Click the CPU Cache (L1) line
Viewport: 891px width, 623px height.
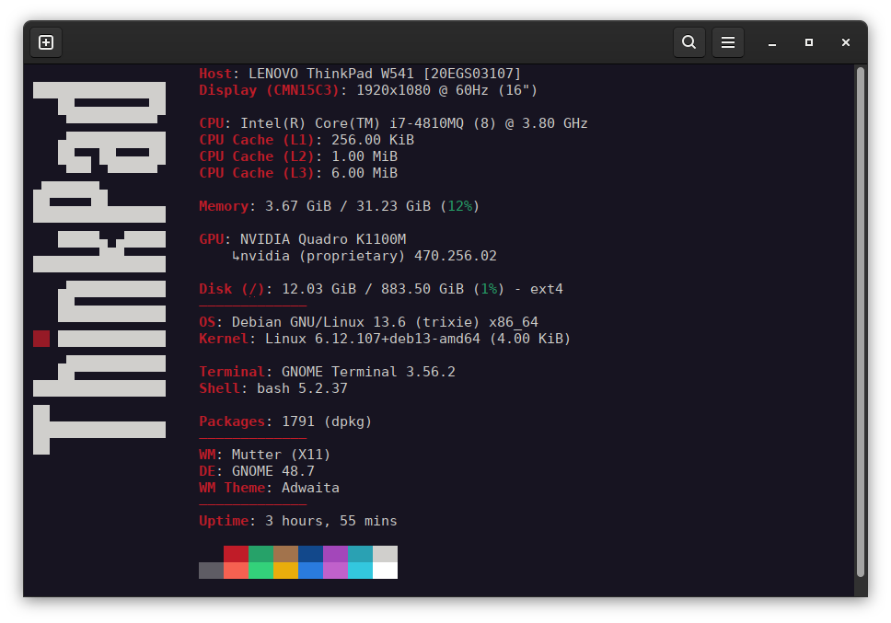pos(307,140)
